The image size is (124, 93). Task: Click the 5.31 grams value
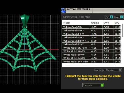[x=94, y=61]
